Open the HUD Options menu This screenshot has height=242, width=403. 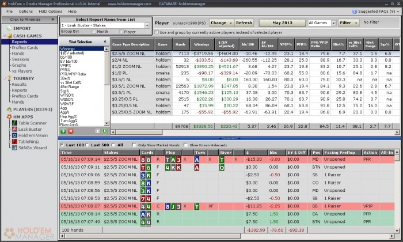(51, 12)
